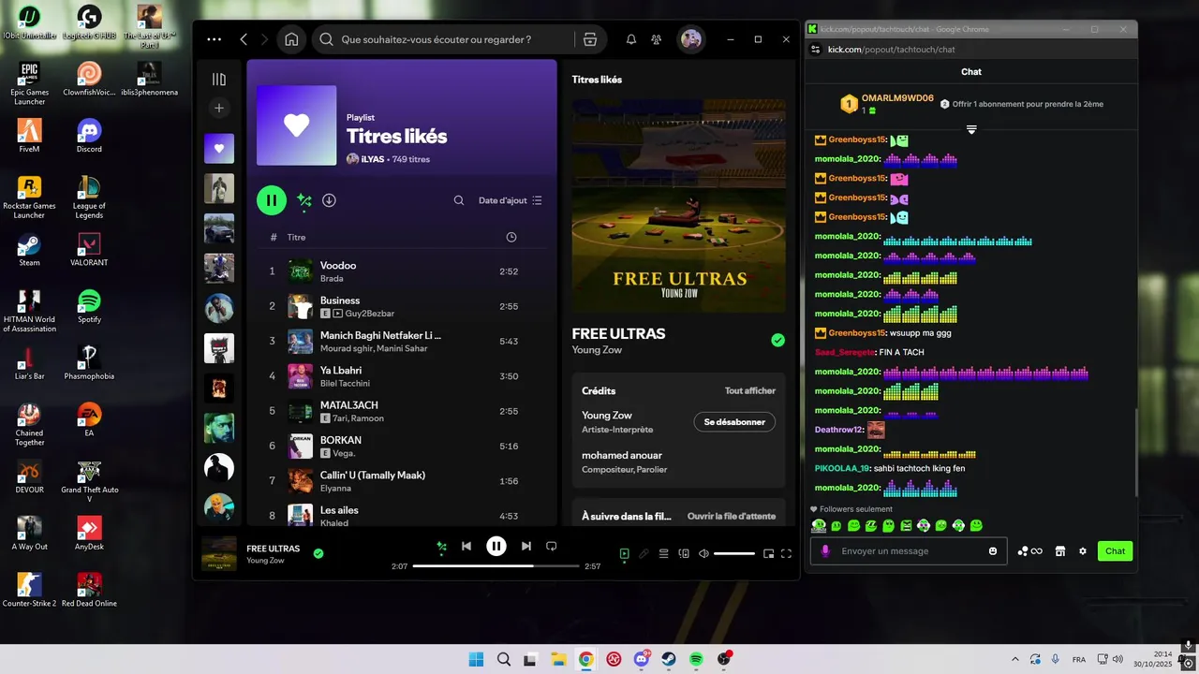Open Spotify miniplayer
1199x674 pixels.
click(769, 554)
